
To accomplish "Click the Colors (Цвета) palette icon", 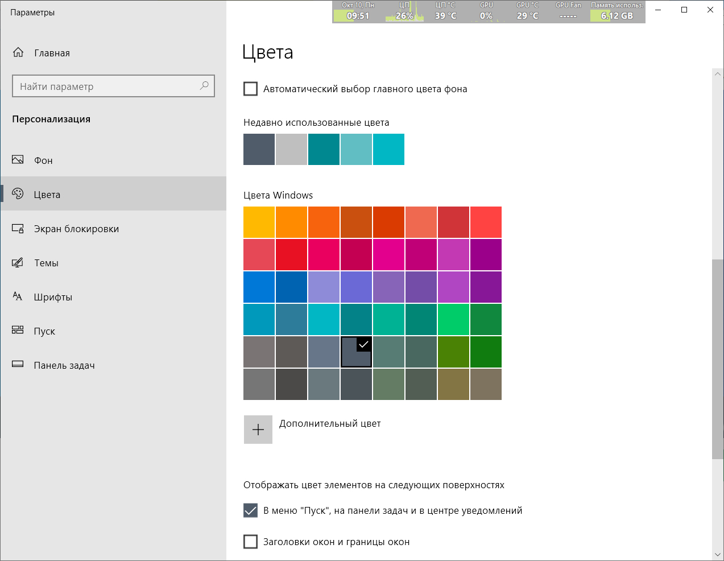I will [x=18, y=194].
